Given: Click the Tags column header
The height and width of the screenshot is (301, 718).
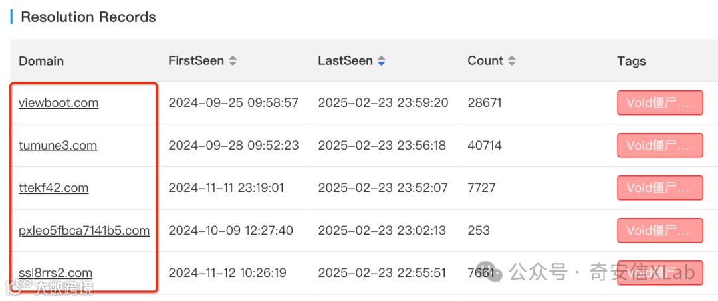Looking at the screenshot, I should pos(631,61).
